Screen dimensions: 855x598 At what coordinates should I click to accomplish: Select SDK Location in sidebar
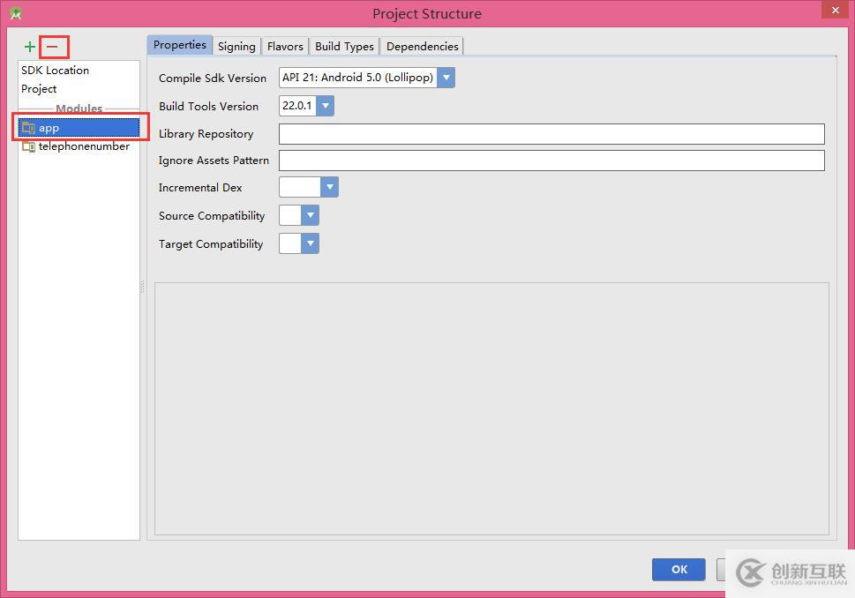(55, 71)
